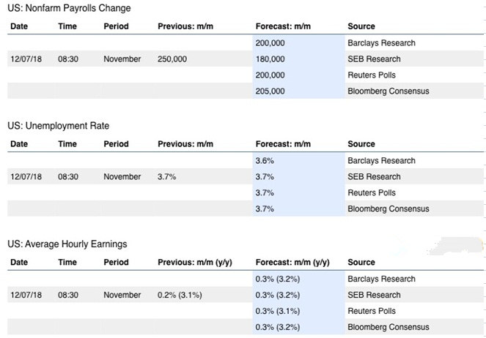
Task: Select the 0.2% (3.1%) previous earnings value
Action: [180, 295]
